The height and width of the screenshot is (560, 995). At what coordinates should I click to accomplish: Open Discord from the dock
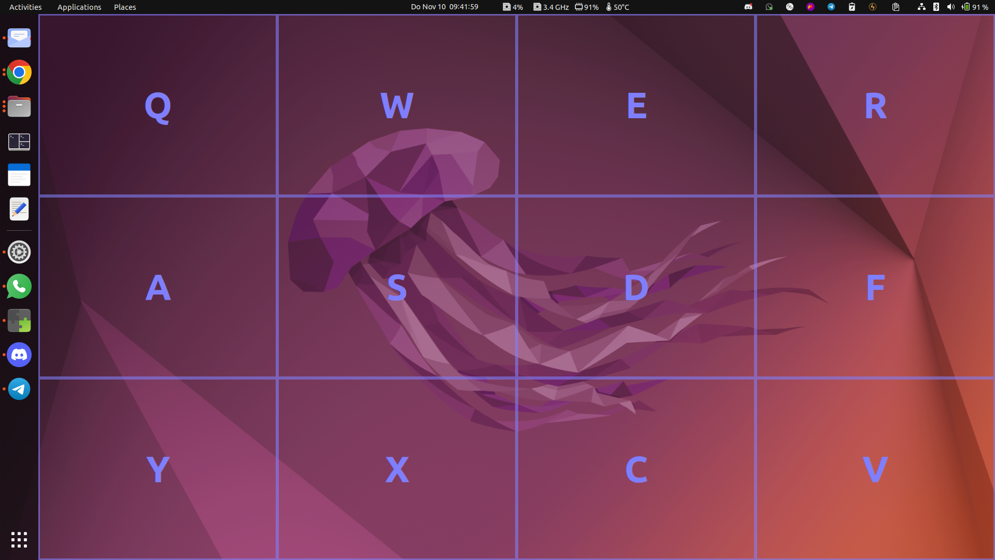19,355
